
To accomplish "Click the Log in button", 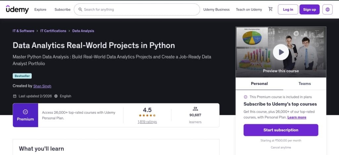I will (288, 10).
